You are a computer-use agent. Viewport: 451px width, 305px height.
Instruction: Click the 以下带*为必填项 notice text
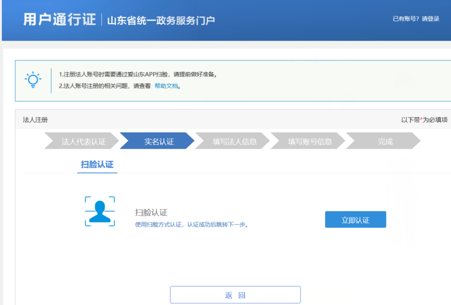pyautogui.click(x=426, y=120)
